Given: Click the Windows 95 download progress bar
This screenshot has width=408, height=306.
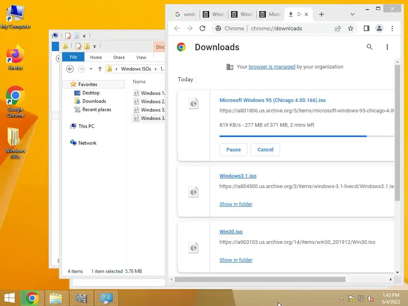Looking at the screenshot, I should click(306, 136).
